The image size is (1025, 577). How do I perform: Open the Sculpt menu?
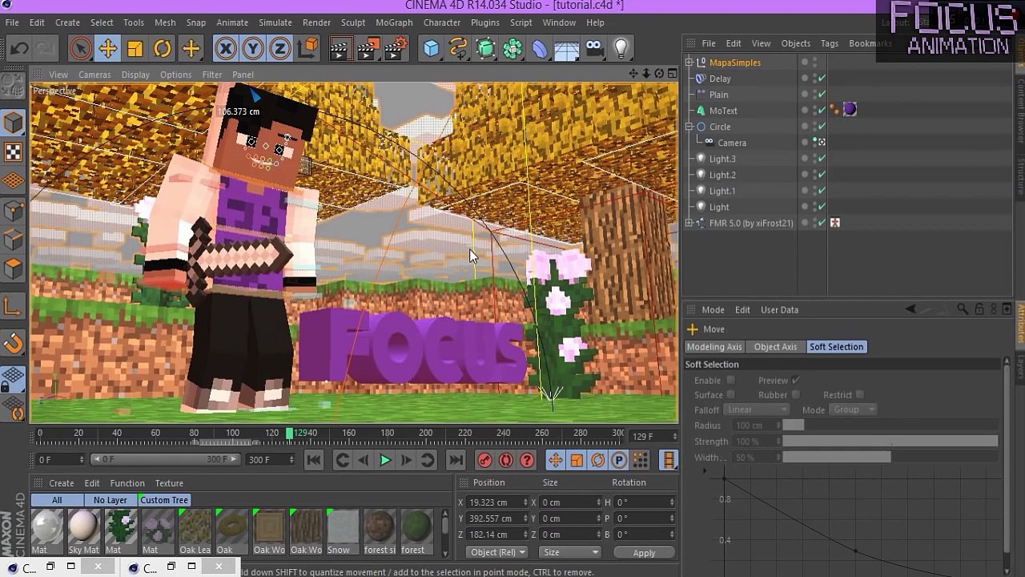click(x=353, y=22)
